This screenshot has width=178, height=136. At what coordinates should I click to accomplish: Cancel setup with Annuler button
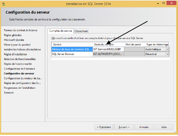(x=144, y=127)
